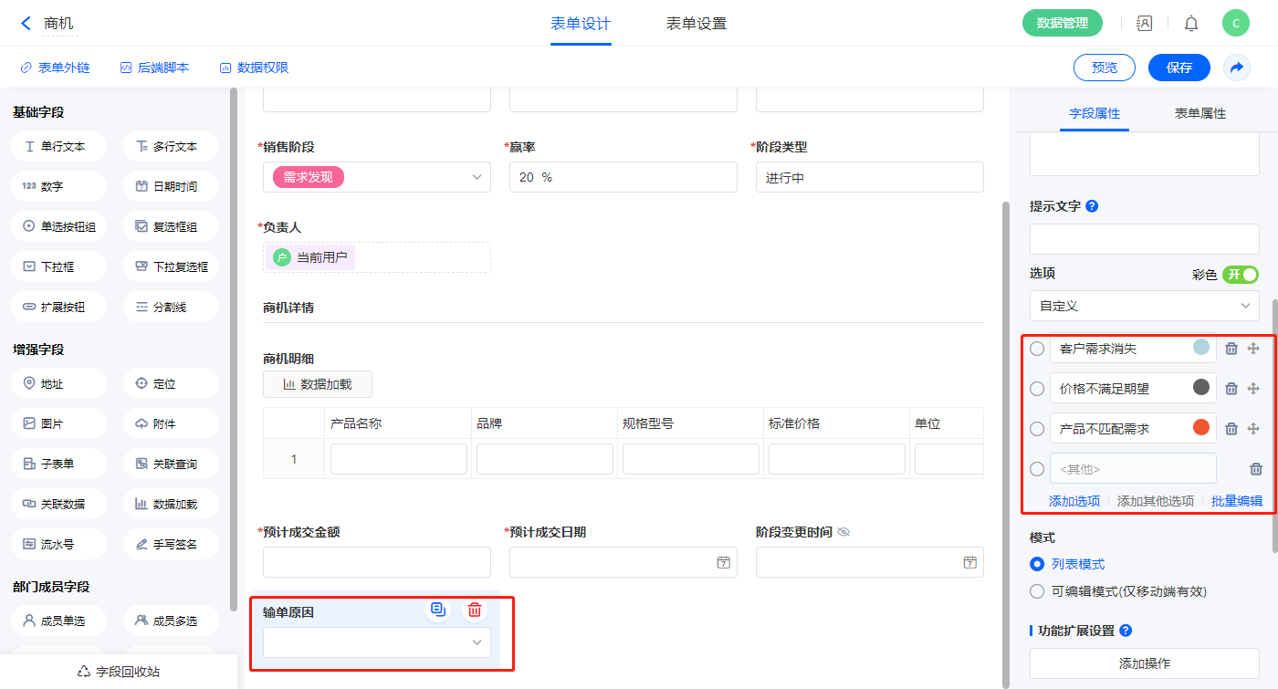Click the blue share arrow icon
This screenshot has width=1278, height=689.
tap(1237, 68)
